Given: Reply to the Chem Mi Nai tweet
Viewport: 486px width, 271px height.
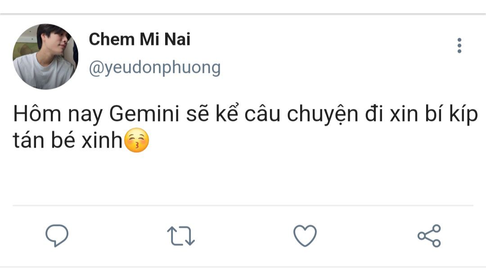Looking at the screenshot, I should (57, 235).
